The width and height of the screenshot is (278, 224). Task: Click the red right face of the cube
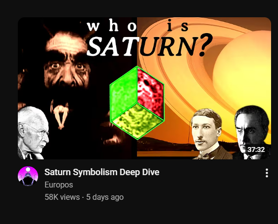pyautogui.click(x=150, y=93)
